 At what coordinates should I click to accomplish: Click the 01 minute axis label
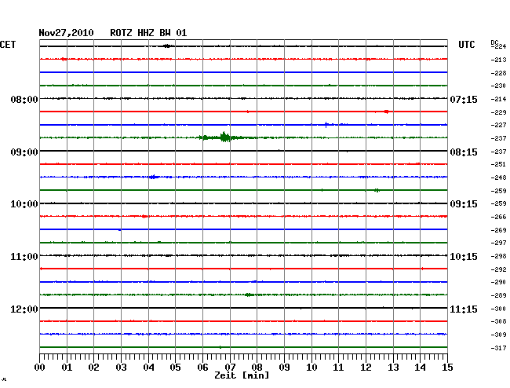pos(67,368)
